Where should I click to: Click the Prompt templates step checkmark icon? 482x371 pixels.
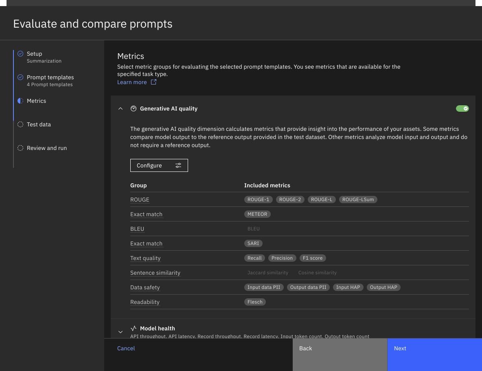point(20,77)
